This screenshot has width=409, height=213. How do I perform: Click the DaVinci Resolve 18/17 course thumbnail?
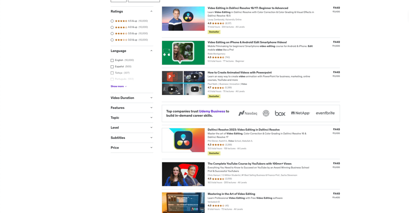click(183, 19)
